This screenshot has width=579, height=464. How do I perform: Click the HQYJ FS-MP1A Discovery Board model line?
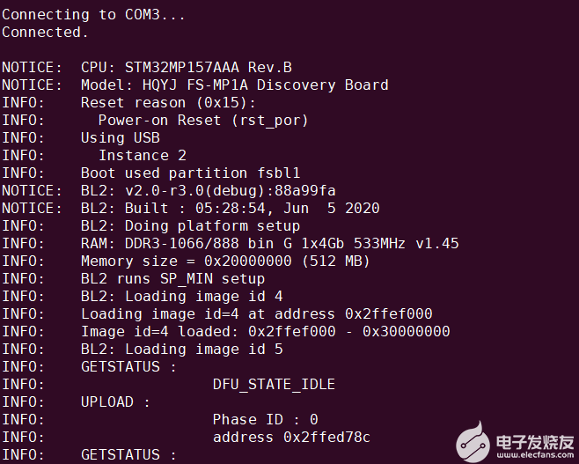pyautogui.click(x=234, y=85)
